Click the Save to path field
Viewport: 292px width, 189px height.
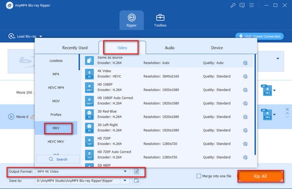[x=78, y=181]
